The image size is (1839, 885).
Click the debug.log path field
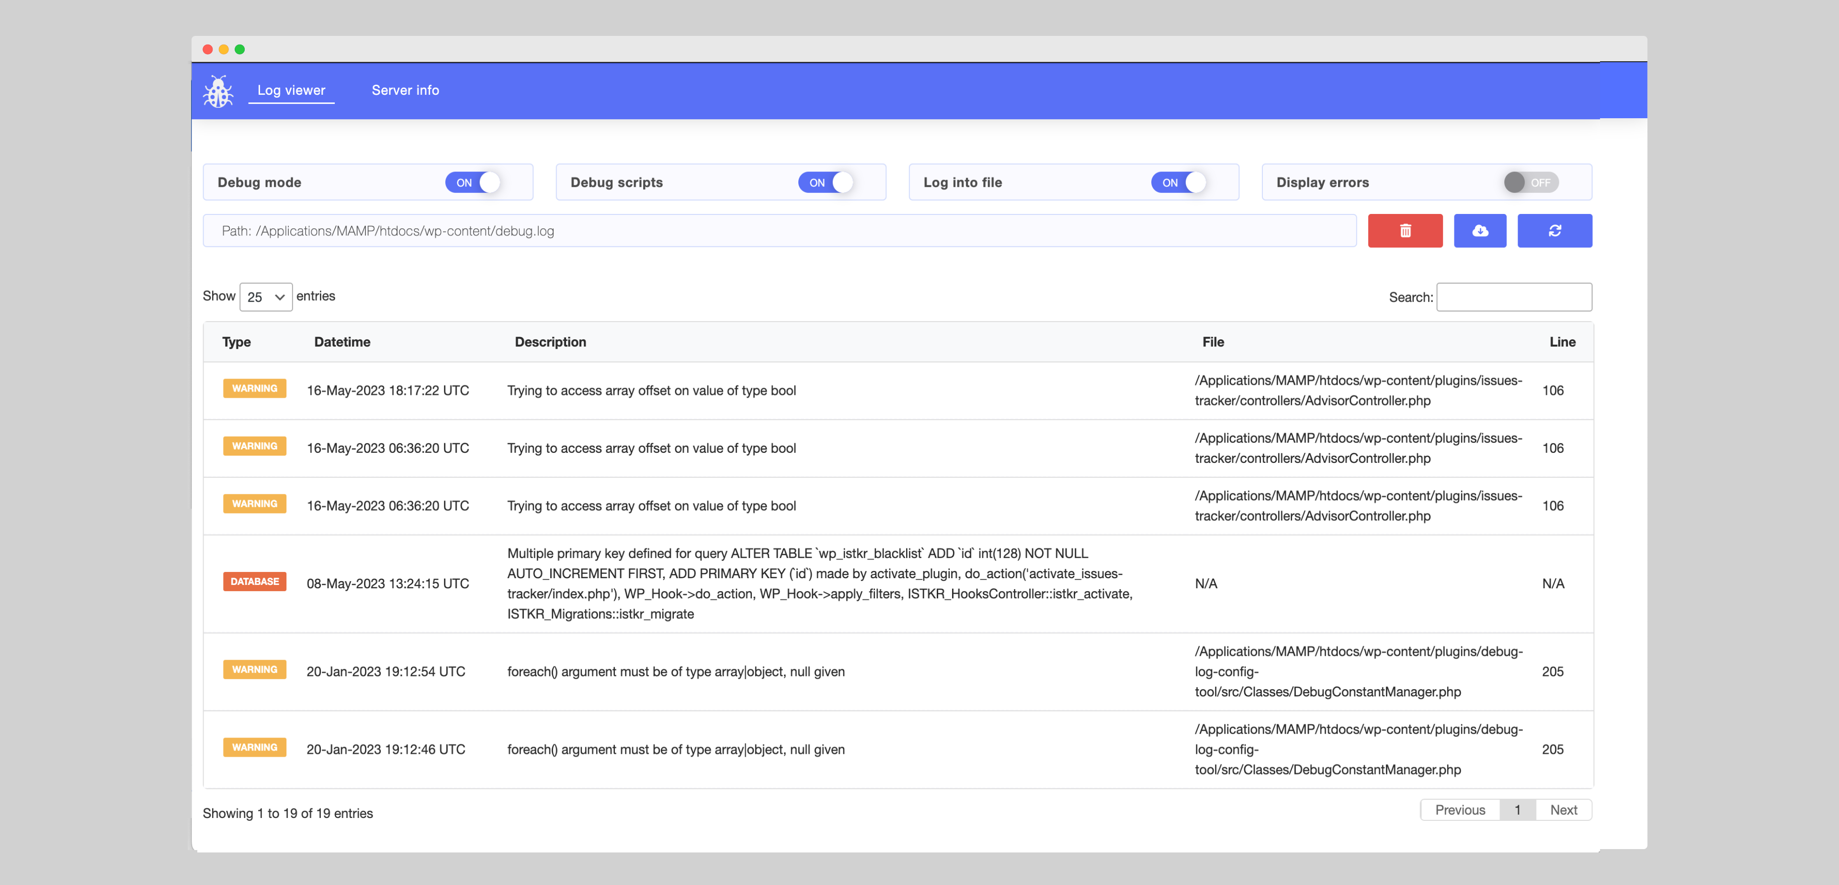(x=780, y=231)
